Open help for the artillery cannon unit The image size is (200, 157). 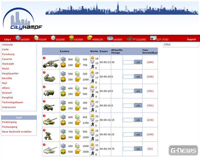point(44,58)
